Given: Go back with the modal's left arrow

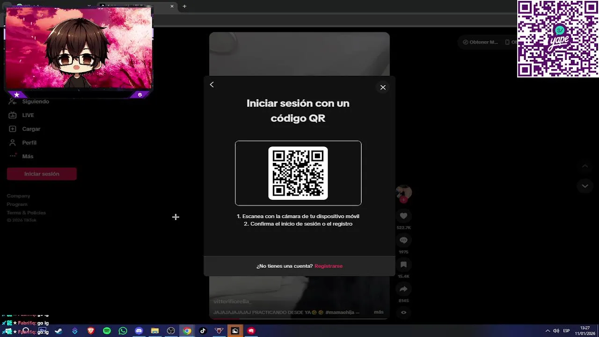Looking at the screenshot, I should (x=212, y=85).
